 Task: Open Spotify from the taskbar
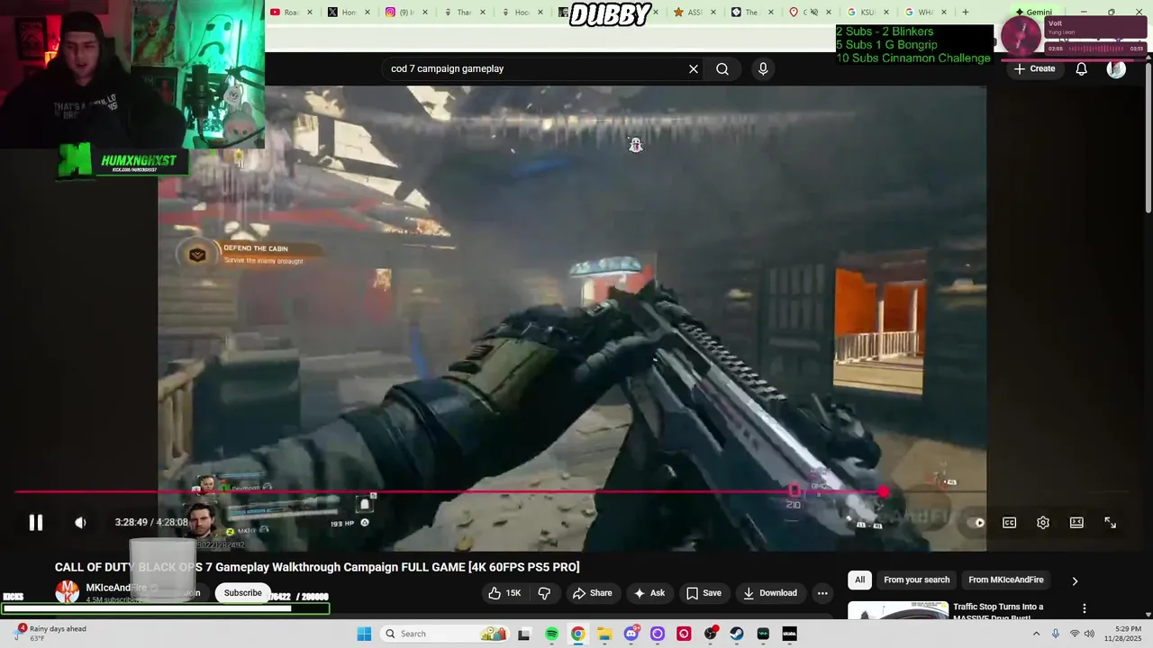(551, 634)
